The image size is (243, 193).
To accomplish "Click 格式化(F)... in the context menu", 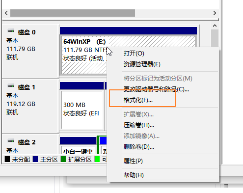I will click(138, 100).
